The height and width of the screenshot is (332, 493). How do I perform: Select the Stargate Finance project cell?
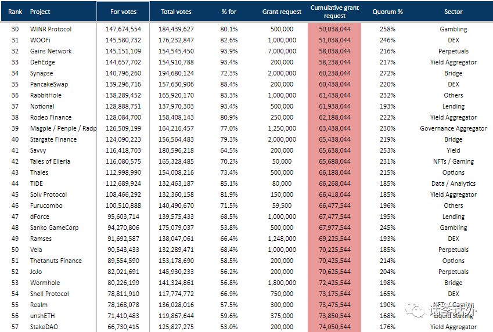[53, 139]
